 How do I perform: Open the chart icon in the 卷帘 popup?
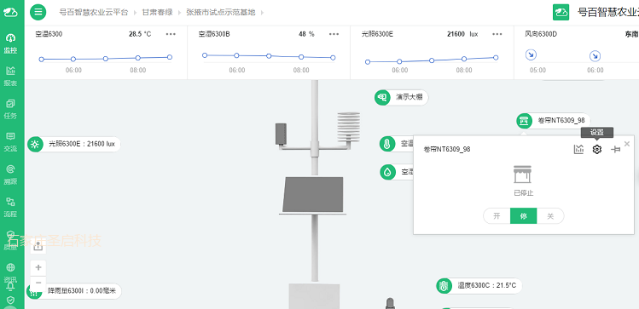(x=578, y=149)
